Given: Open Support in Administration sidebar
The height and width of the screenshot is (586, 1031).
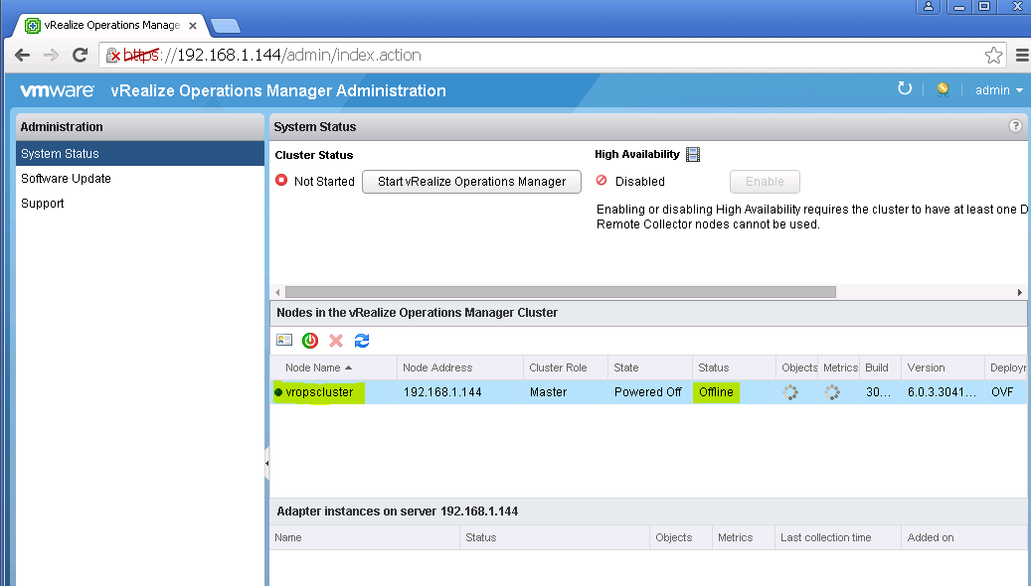Looking at the screenshot, I should [42, 204].
